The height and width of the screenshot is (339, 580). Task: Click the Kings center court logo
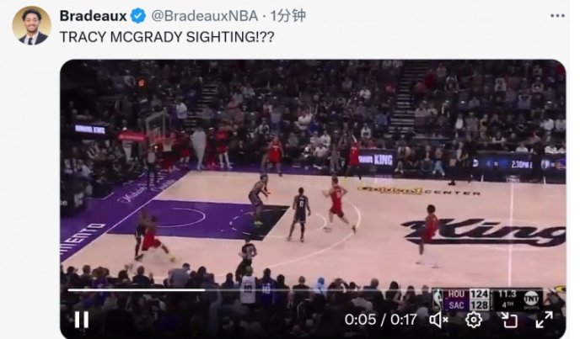(484, 232)
